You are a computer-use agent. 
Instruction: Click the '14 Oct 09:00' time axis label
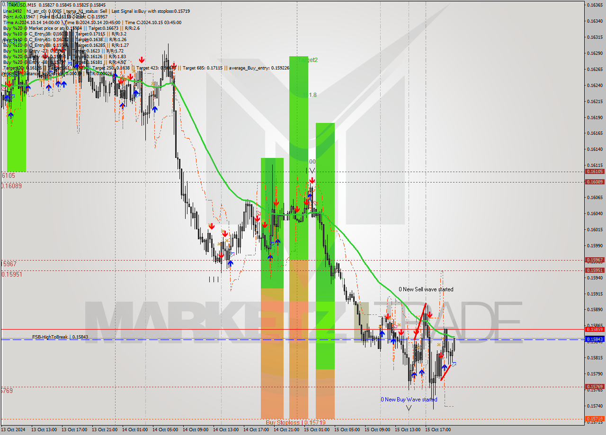click(x=196, y=430)
